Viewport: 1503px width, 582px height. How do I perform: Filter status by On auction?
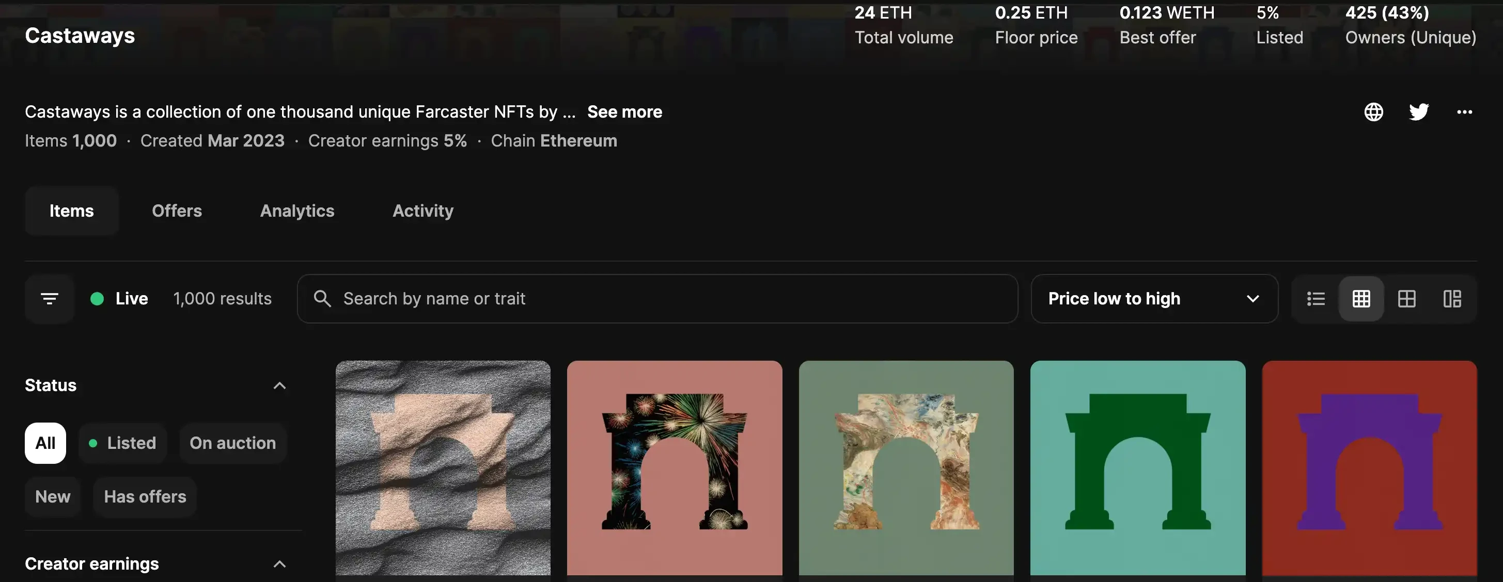(232, 443)
